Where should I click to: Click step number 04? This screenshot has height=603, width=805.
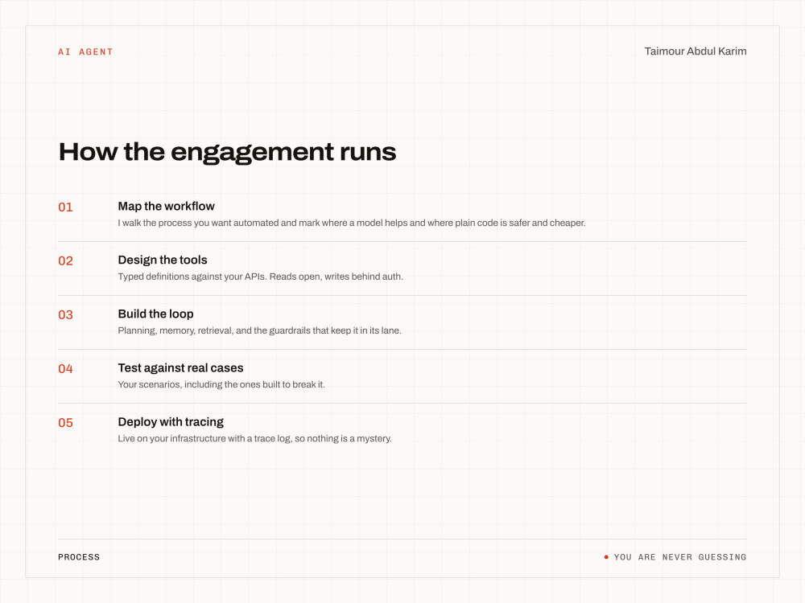click(x=65, y=369)
